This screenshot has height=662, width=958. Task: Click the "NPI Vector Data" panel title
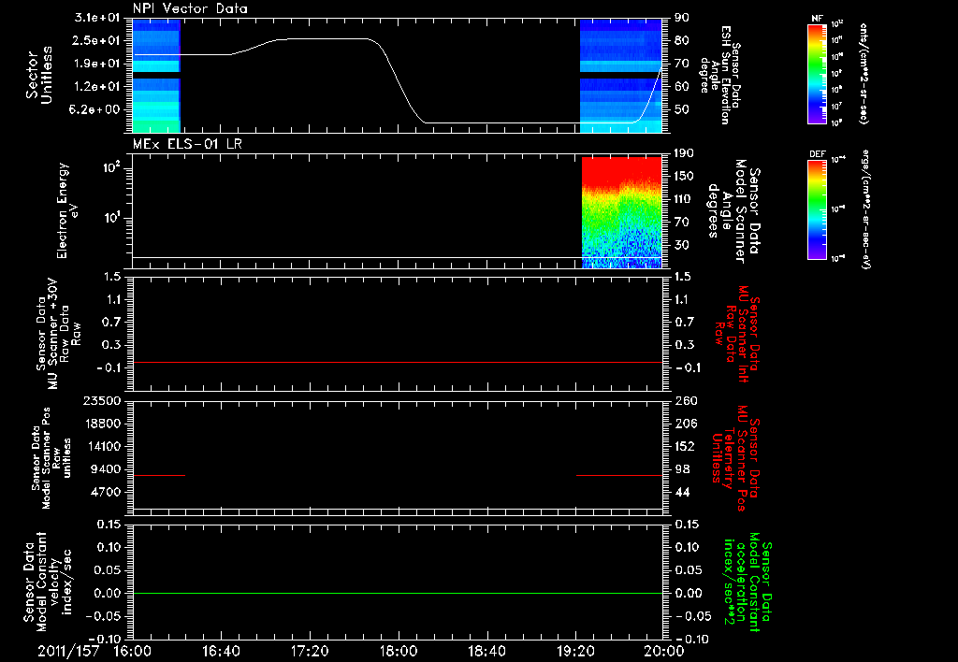(190, 8)
